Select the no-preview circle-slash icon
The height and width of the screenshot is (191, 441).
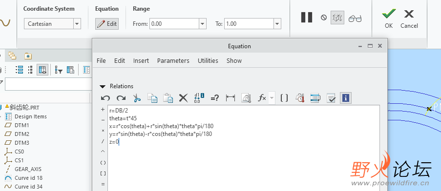(324, 18)
